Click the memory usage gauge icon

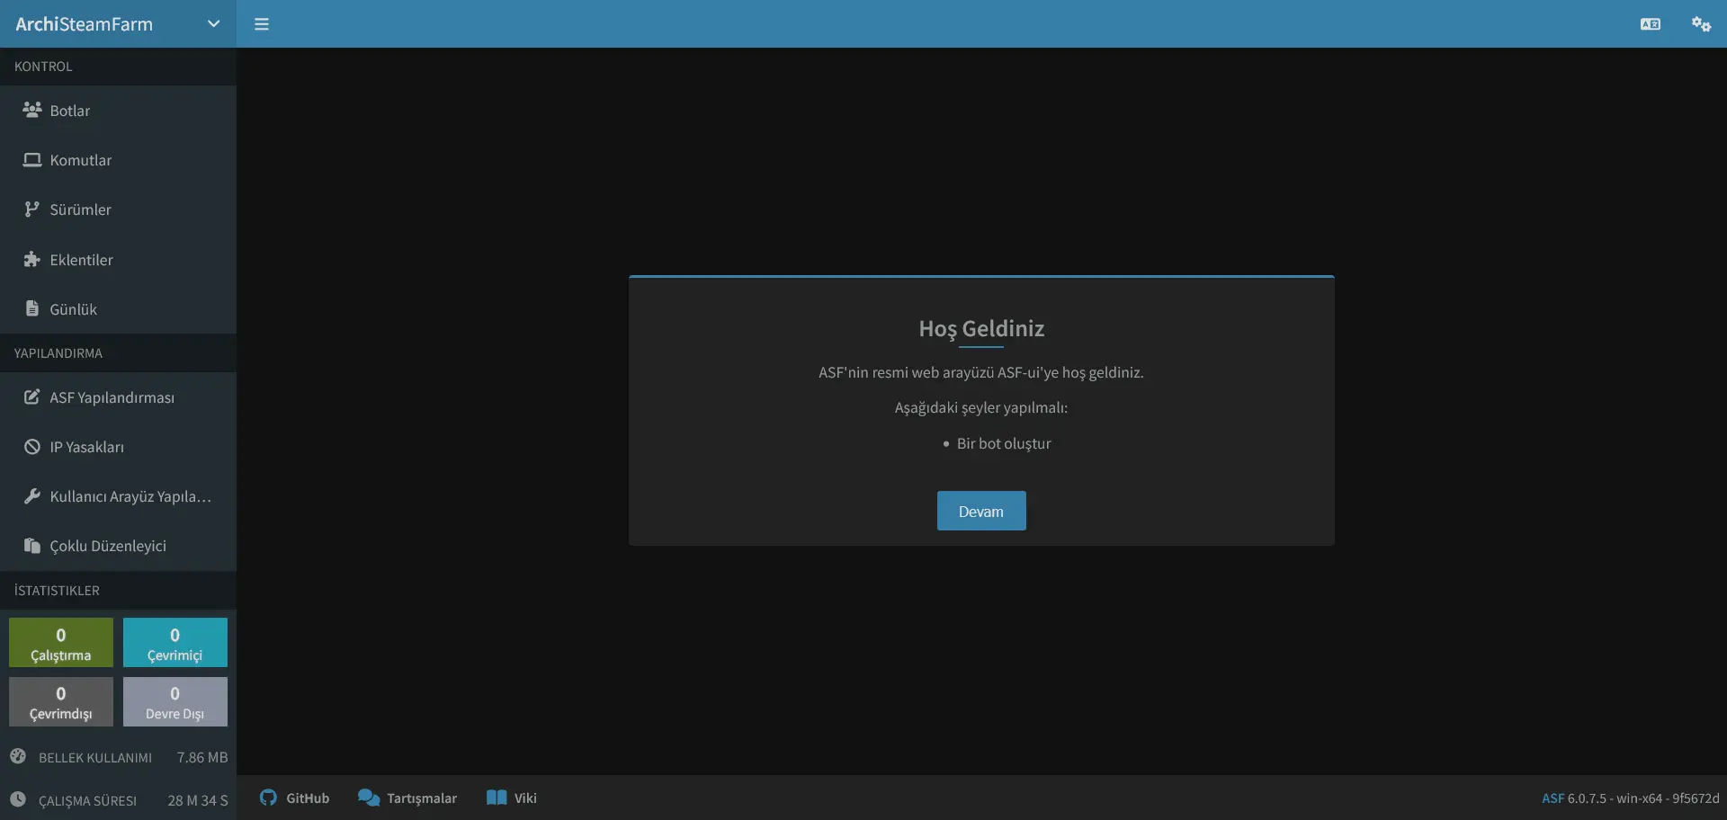pyautogui.click(x=18, y=756)
